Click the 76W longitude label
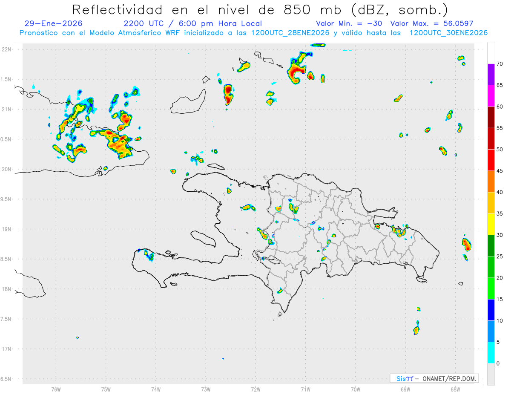 tap(56, 389)
